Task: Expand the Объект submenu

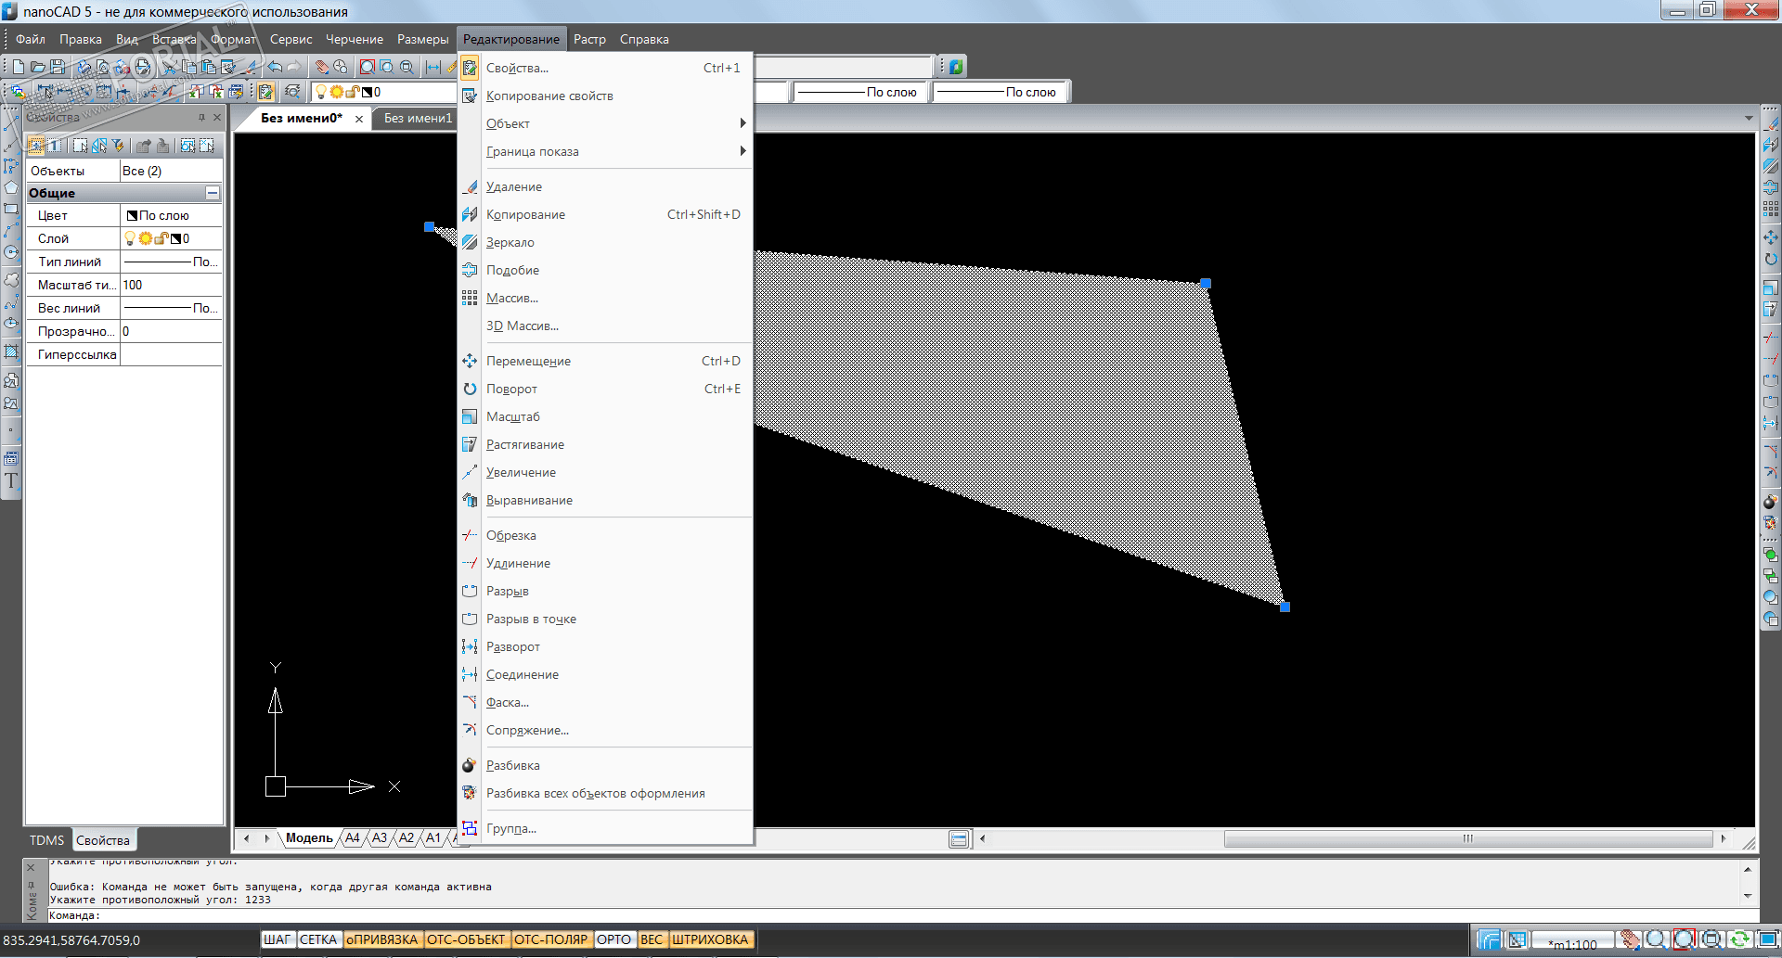Action: [607, 123]
